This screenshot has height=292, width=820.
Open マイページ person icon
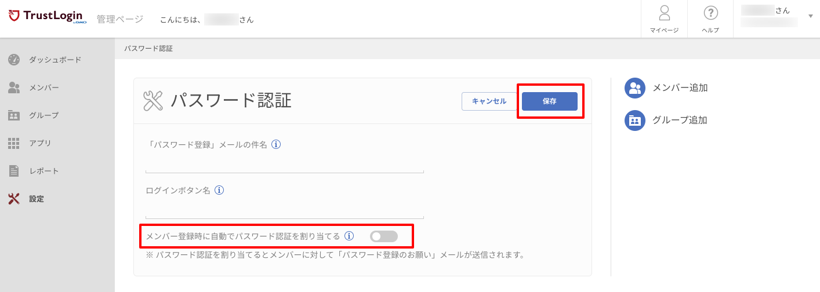tap(664, 13)
